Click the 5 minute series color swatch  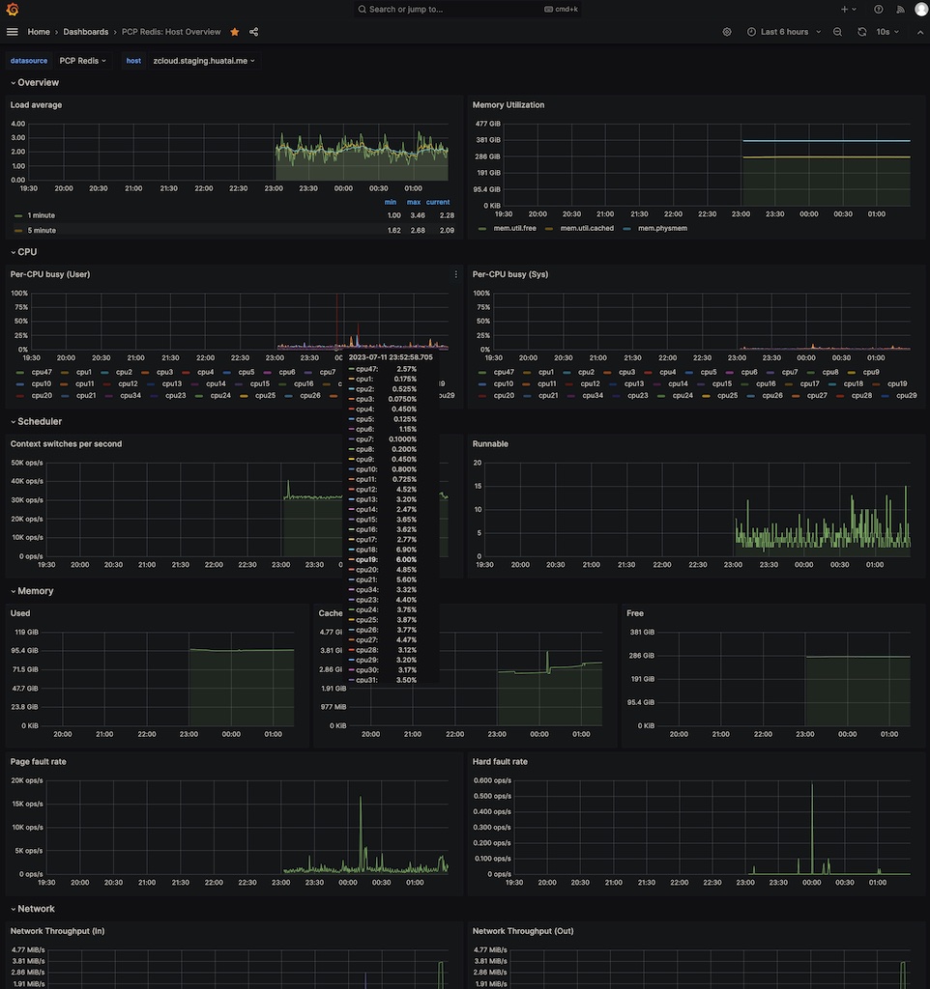tap(18, 231)
